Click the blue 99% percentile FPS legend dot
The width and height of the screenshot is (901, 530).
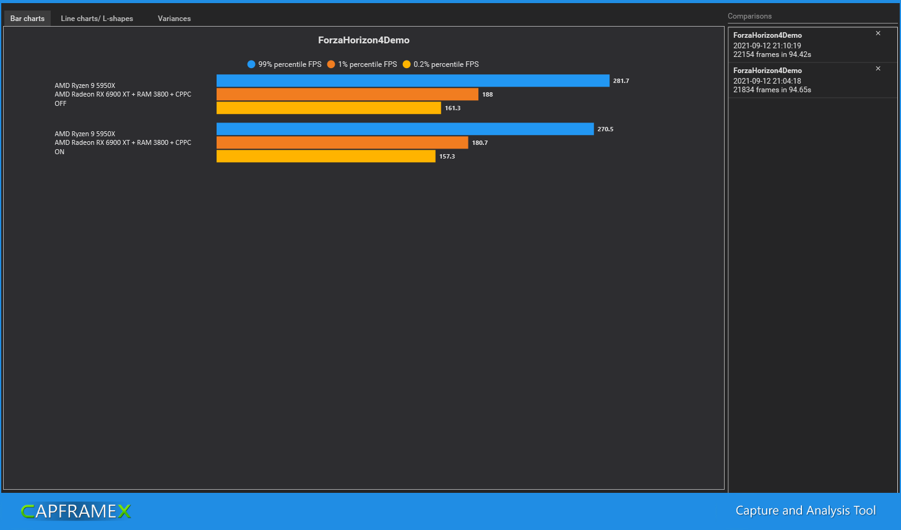coord(251,64)
